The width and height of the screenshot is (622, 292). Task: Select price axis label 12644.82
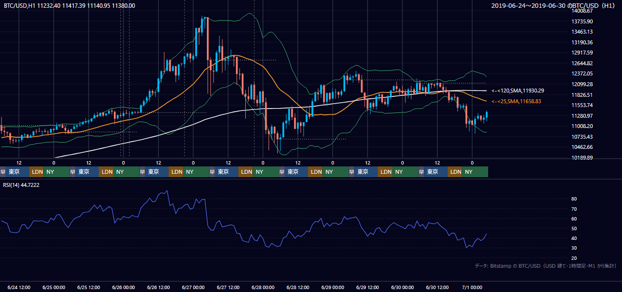pyautogui.click(x=582, y=63)
